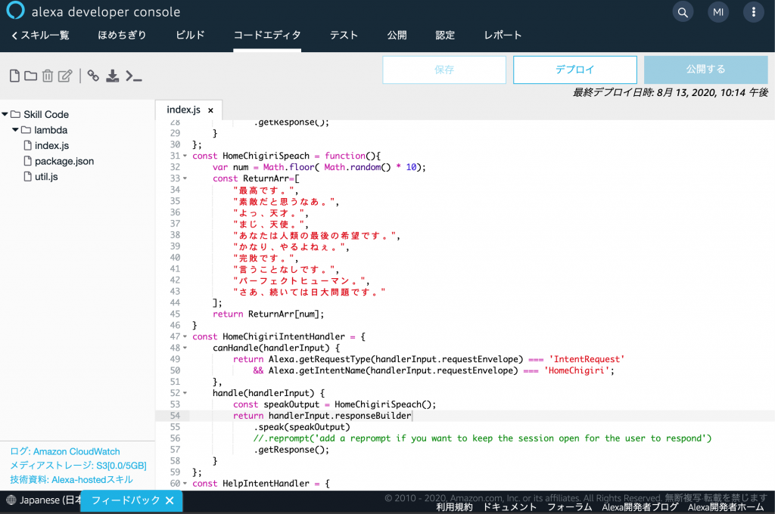Viewport: 775px width, 514px height.
Task: Select the lambda folder row
Action: click(51, 130)
